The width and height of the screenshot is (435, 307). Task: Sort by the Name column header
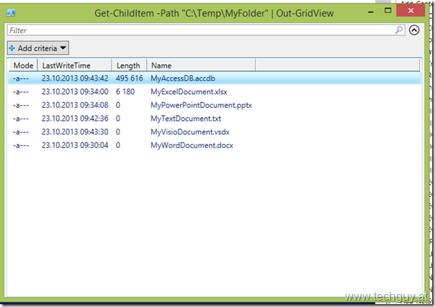(x=201, y=65)
